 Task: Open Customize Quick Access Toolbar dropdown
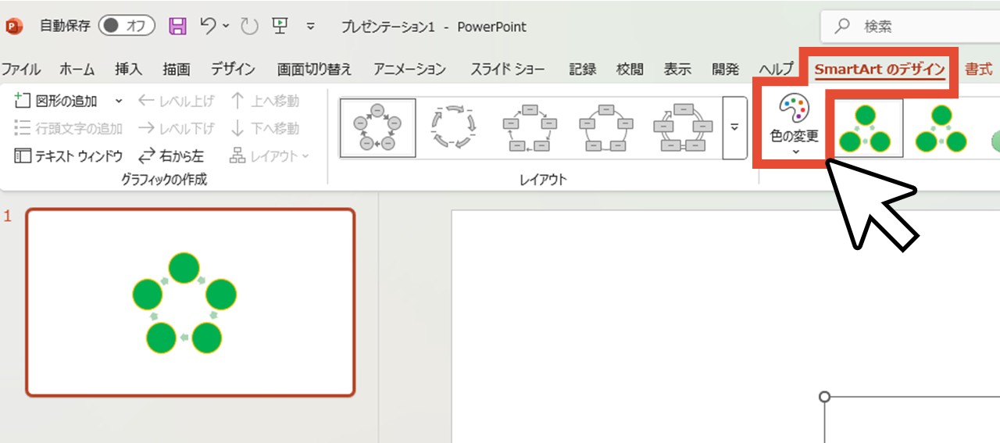[x=310, y=27]
